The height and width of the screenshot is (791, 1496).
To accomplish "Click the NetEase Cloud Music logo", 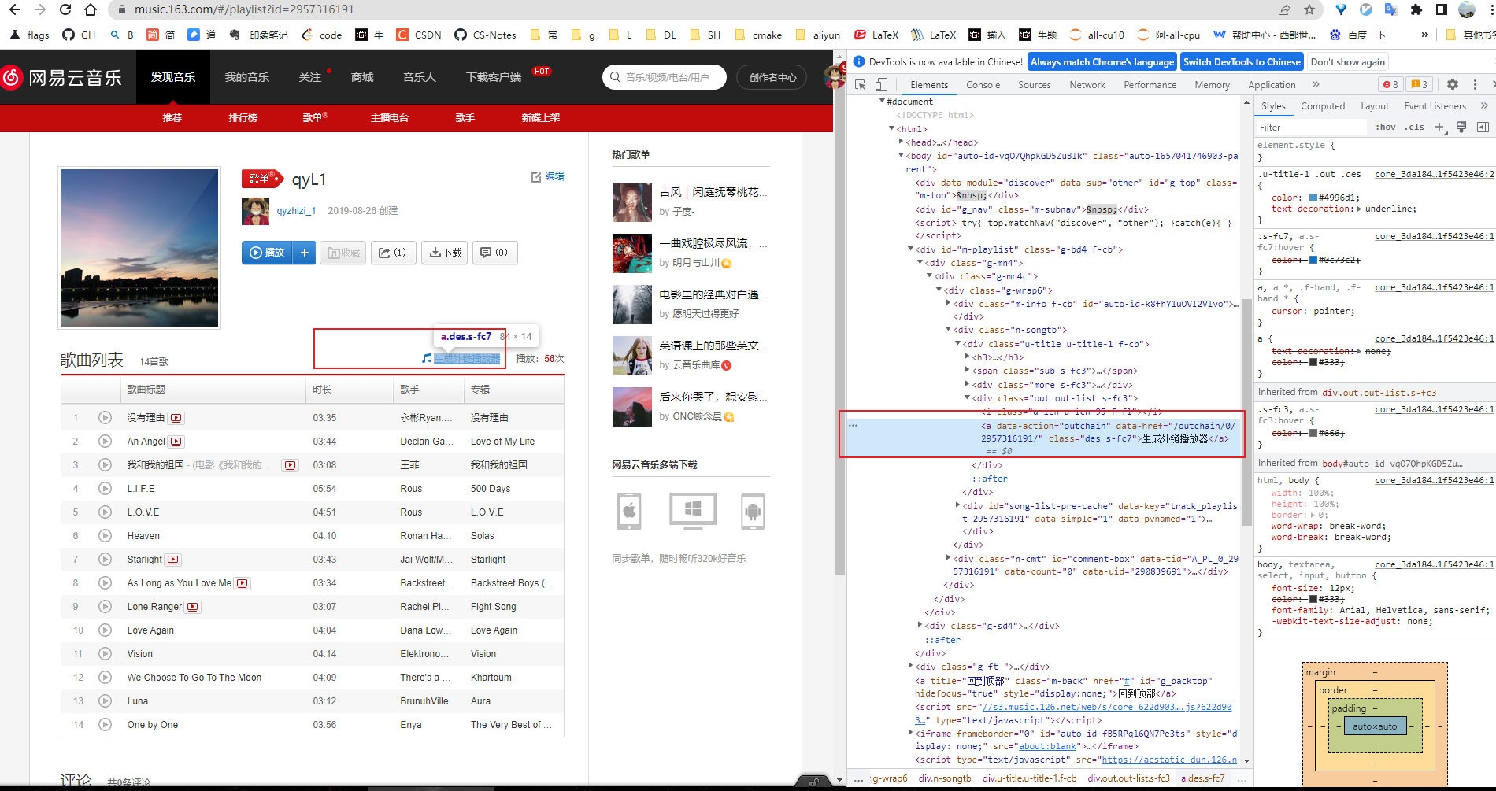I will click(x=61, y=77).
